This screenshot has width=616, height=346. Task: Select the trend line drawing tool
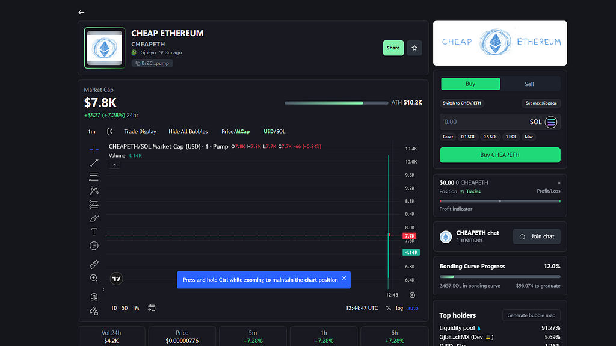(x=94, y=162)
